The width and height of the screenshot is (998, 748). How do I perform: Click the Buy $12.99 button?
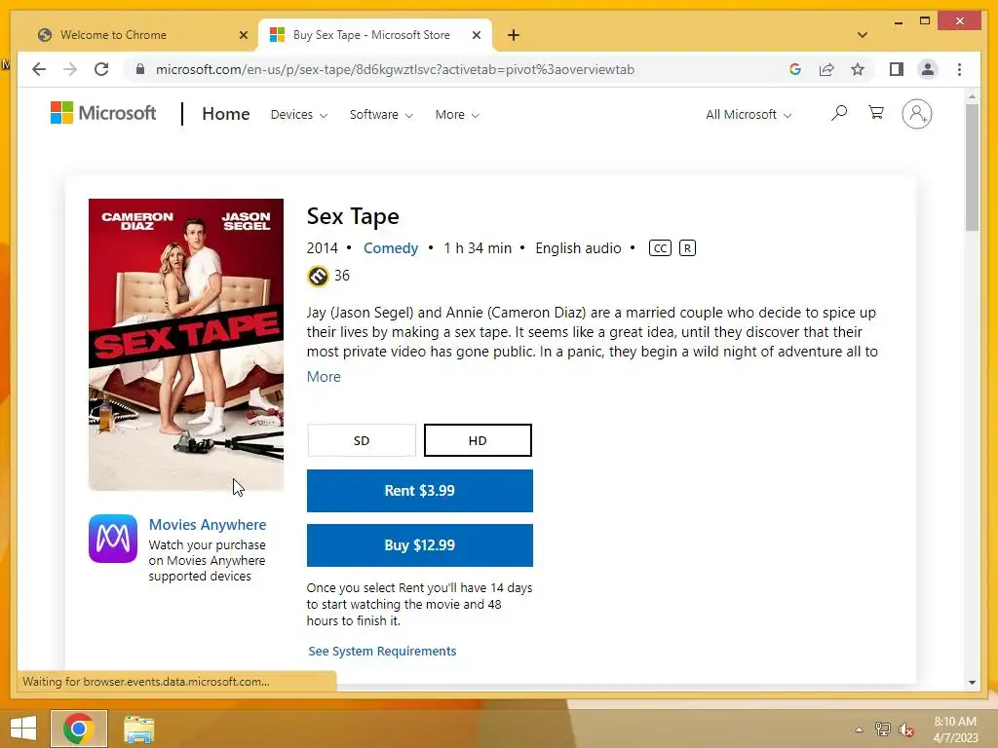419,545
